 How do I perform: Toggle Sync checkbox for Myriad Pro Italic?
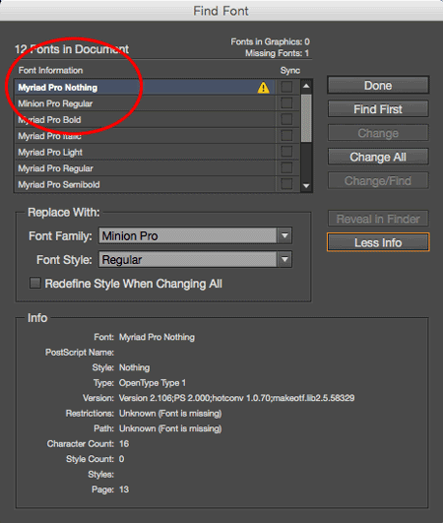coord(286,135)
